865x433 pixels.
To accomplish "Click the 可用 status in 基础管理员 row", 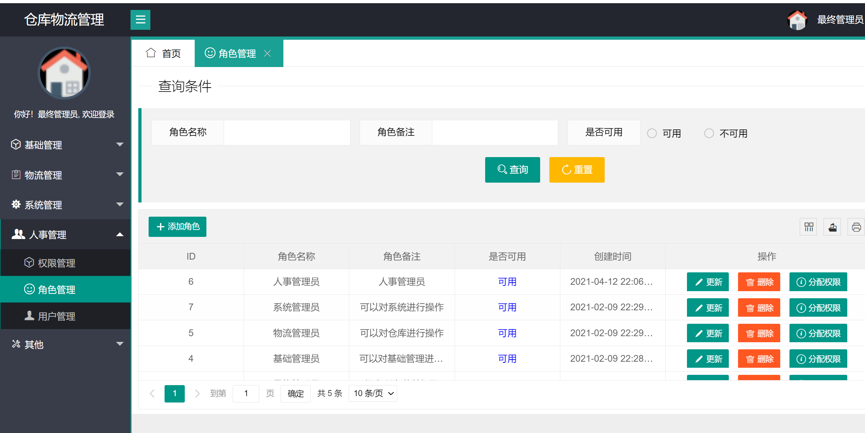I will pos(507,359).
